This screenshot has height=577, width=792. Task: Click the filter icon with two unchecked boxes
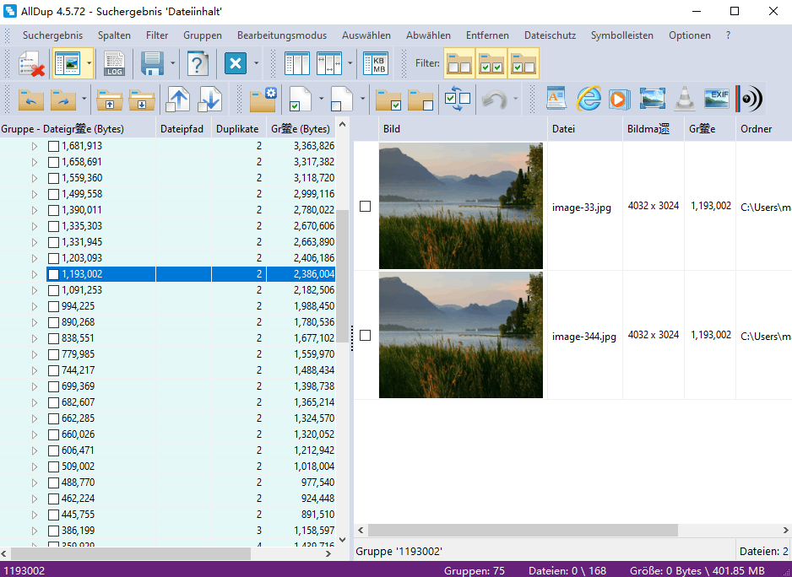(459, 63)
